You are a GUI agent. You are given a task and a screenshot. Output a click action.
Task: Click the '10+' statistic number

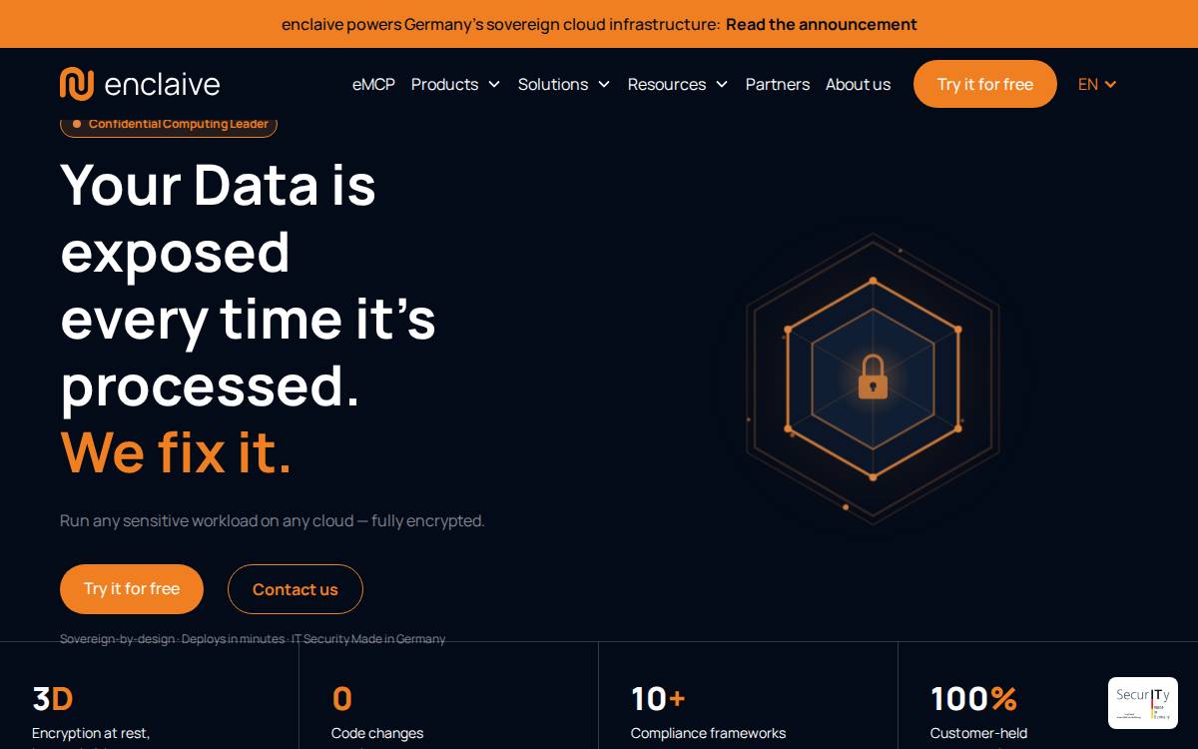coord(658,698)
